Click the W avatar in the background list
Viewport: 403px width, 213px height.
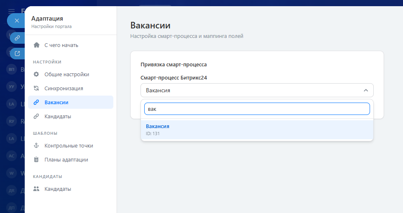12,173
